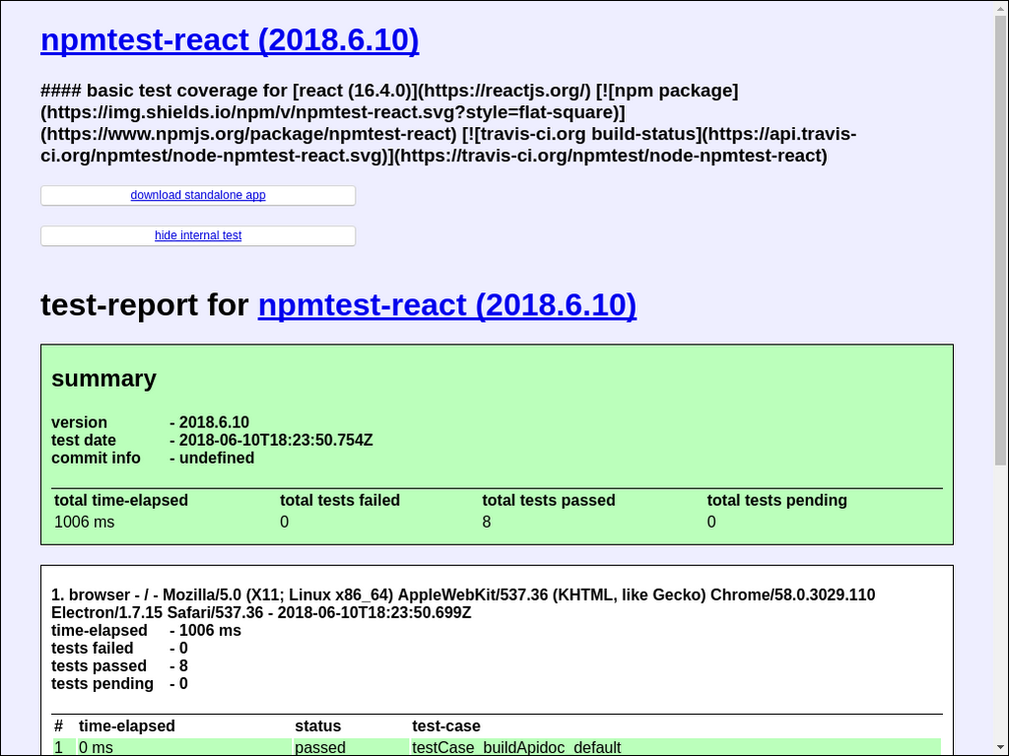Viewport: 1009px width, 756px height.
Task: Select the 1006 ms summary table value
Action: [x=85, y=522]
